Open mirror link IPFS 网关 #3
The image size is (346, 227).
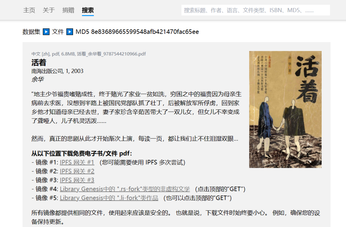pos(77,180)
